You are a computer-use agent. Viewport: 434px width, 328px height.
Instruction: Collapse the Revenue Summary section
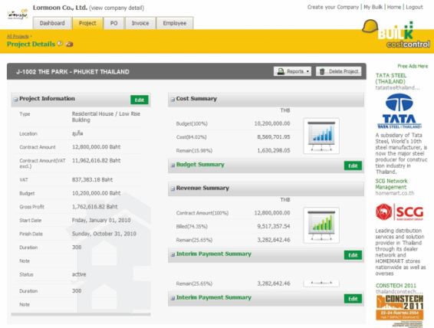173,189
